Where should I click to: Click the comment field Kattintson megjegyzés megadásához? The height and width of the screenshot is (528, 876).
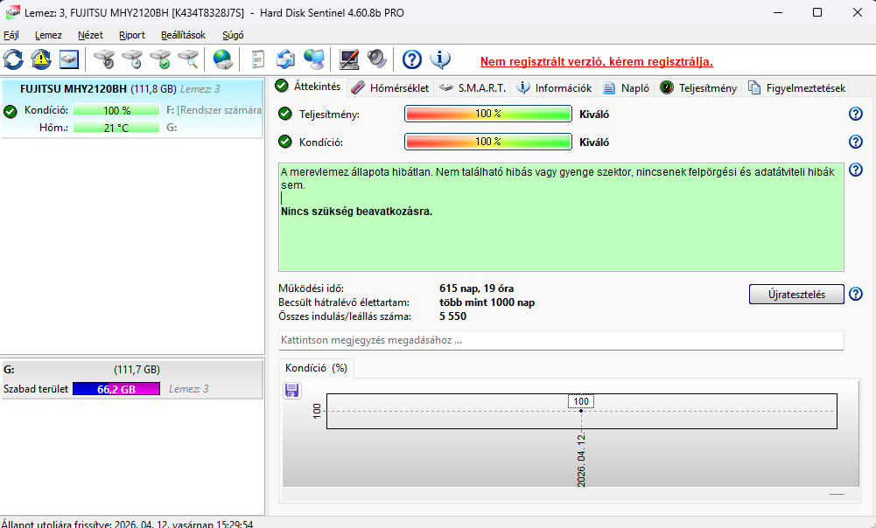click(561, 340)
